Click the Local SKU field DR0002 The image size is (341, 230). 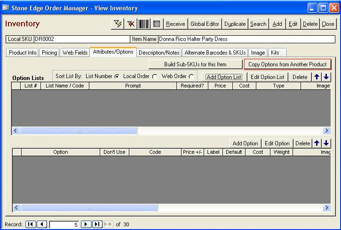tap(82, 39)
